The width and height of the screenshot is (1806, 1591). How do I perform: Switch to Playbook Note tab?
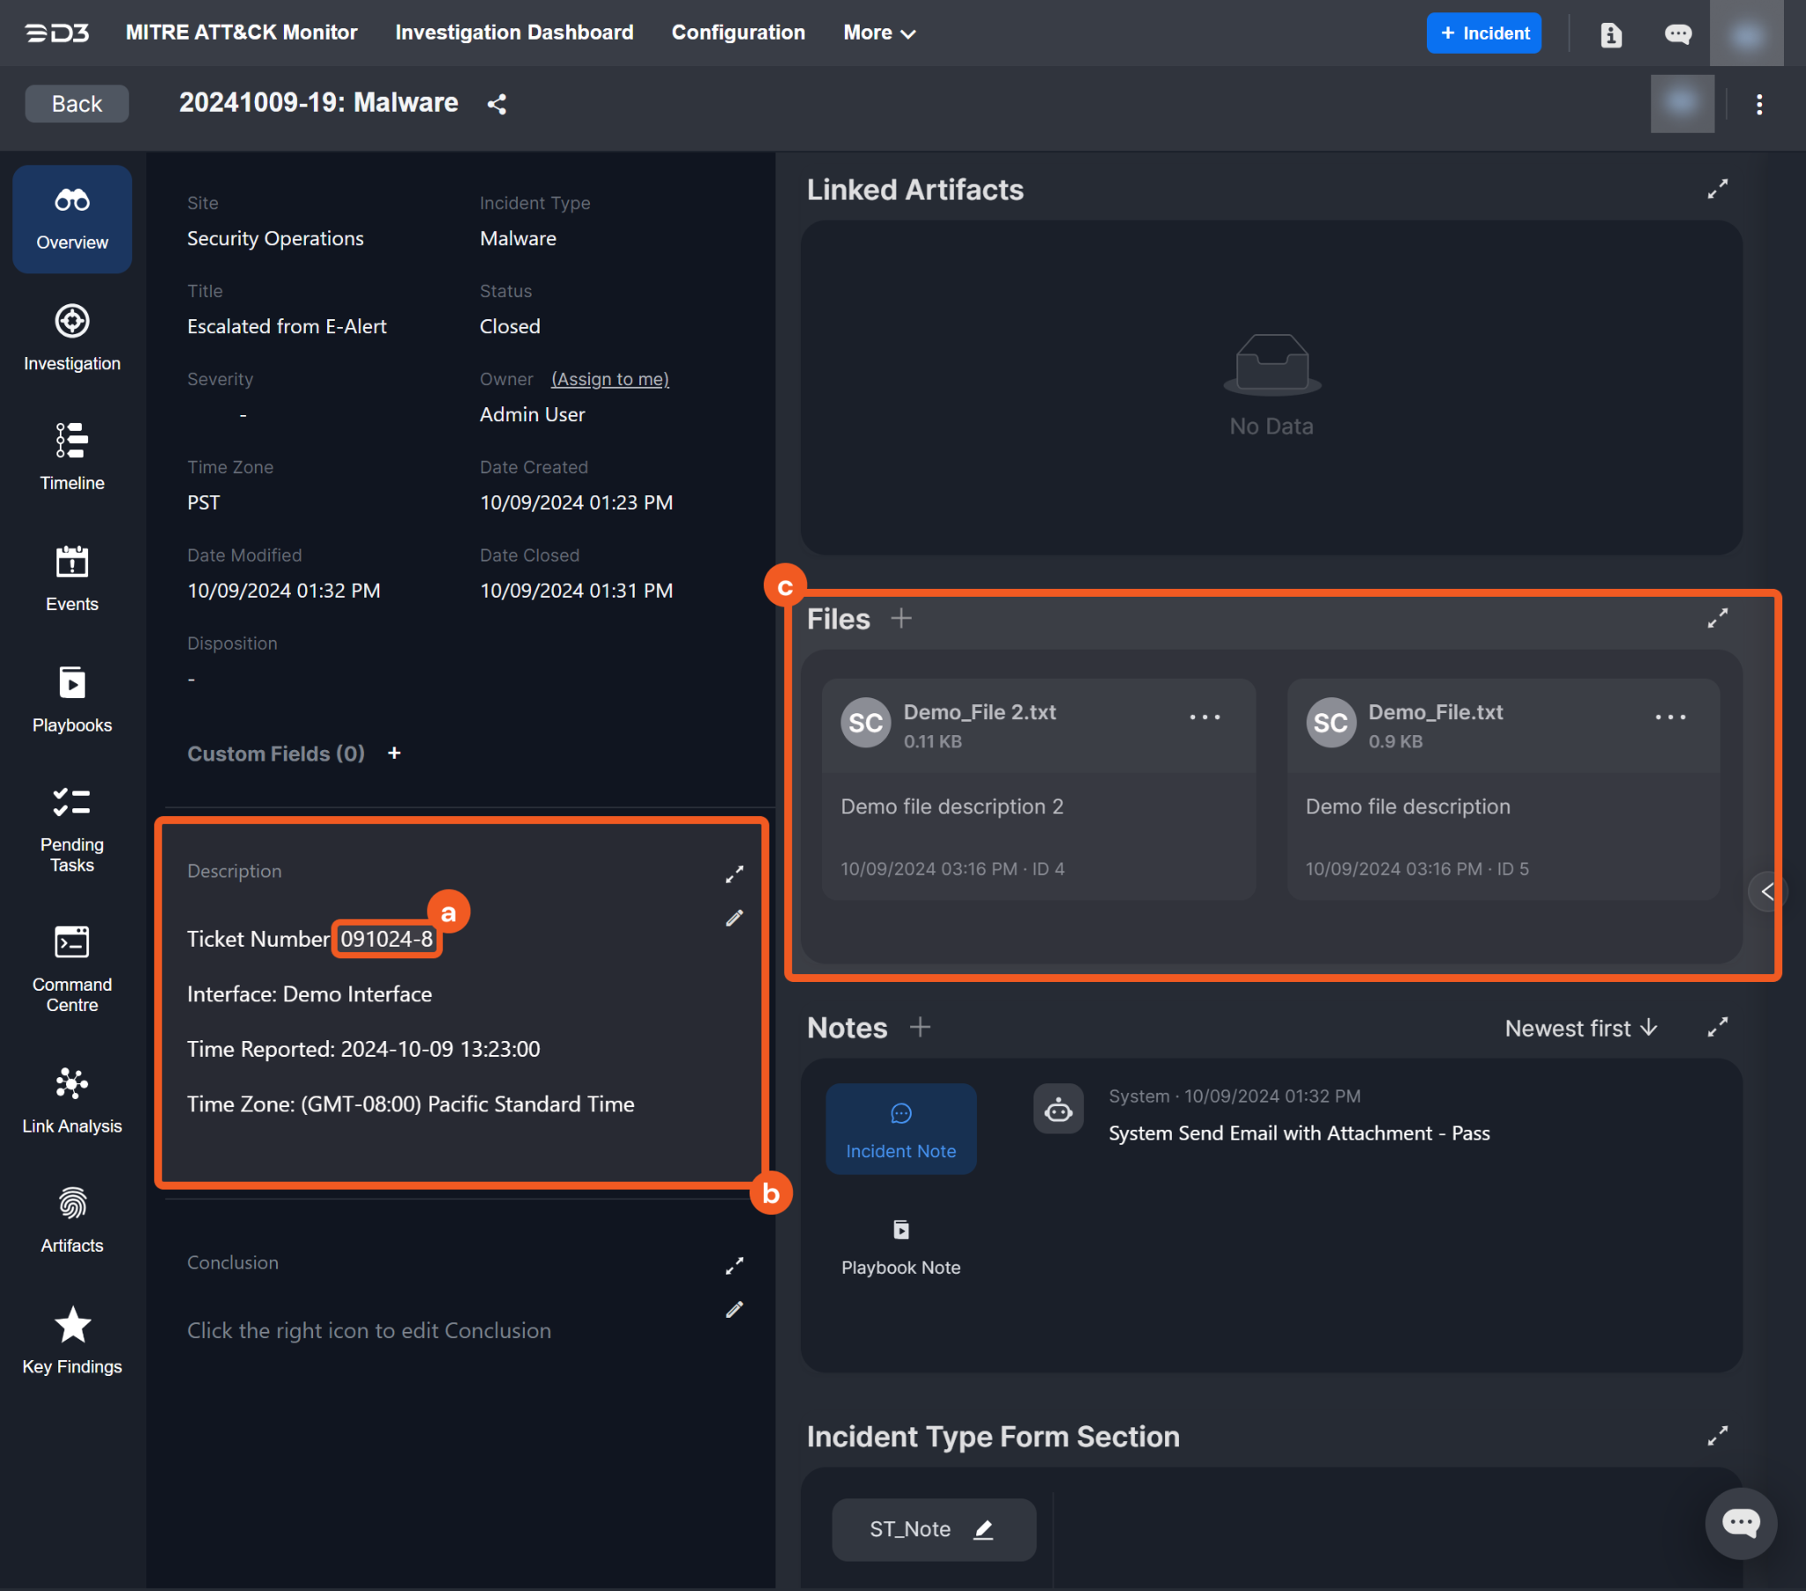[900, 1246]
